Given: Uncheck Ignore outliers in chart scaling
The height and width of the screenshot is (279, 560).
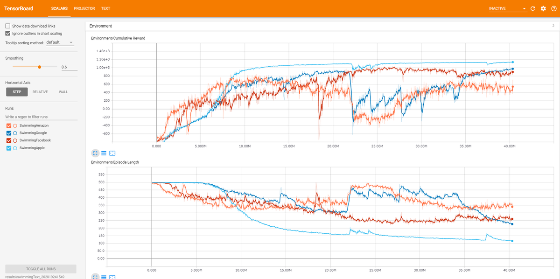Looking at the screenshot, I should click(x=8, y=34).
